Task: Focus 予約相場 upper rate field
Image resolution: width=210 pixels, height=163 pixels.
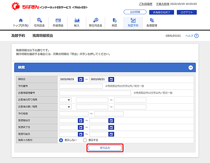Action: (x=109, y=114)
